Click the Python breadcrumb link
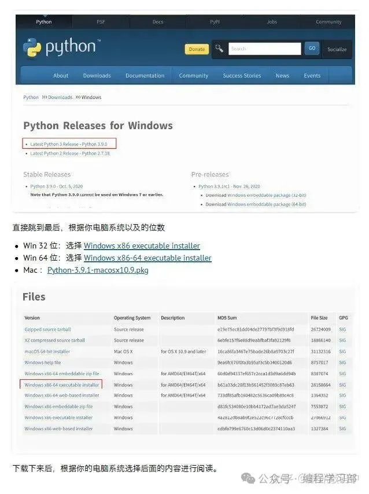This screenshot has width=369, height=494. click(31, 97)
